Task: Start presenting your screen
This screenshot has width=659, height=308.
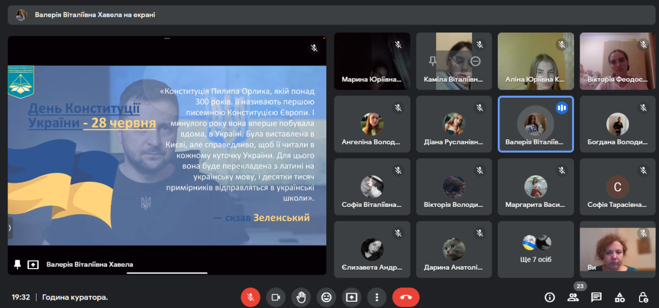Action: pyautogui.click(x=352, y=298)
